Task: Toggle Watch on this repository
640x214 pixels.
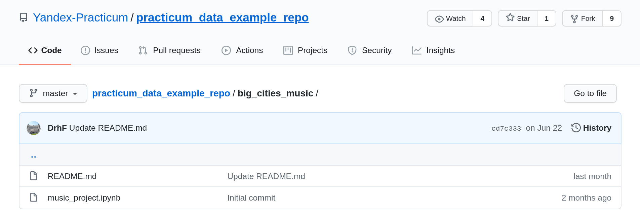Action: pos(450,18)
